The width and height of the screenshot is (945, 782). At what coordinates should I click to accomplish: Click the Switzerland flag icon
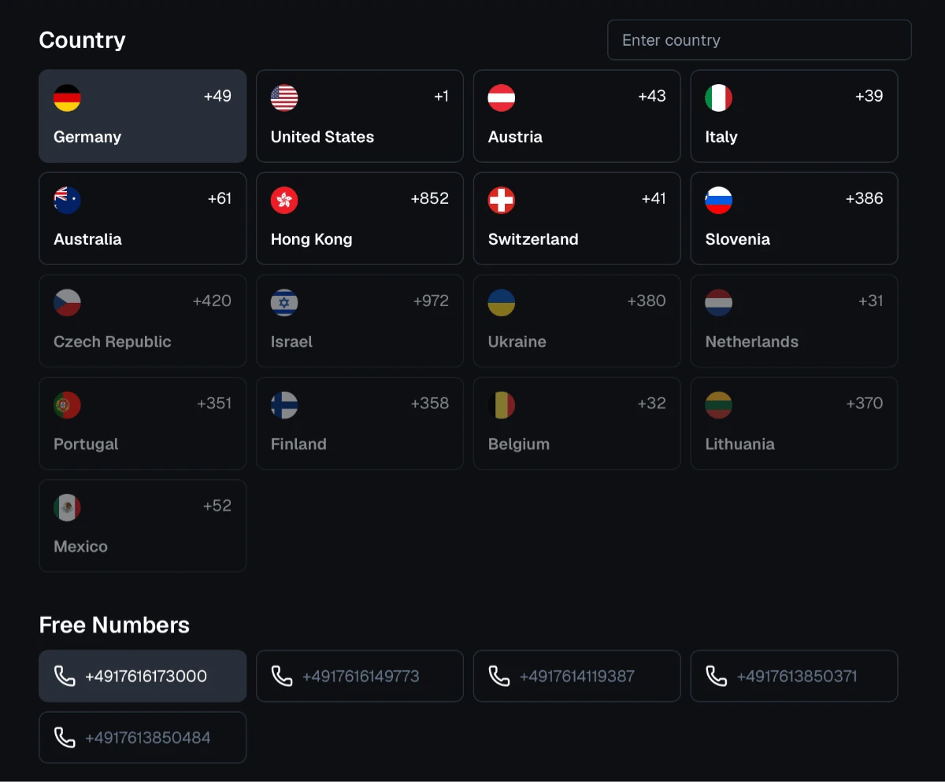pyautogui.click(x=502, y=201)
